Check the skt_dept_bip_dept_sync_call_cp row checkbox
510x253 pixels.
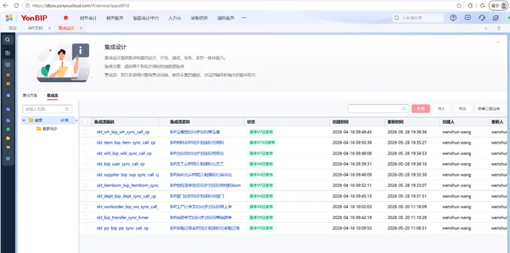[85, 196]
